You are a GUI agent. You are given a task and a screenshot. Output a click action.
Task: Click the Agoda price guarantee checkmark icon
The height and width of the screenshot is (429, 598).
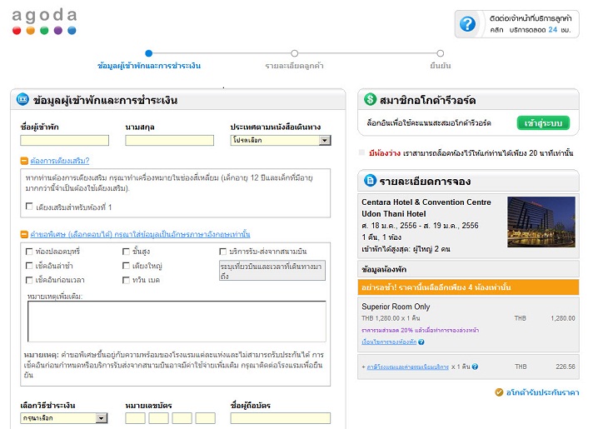(x=499, y=392)
